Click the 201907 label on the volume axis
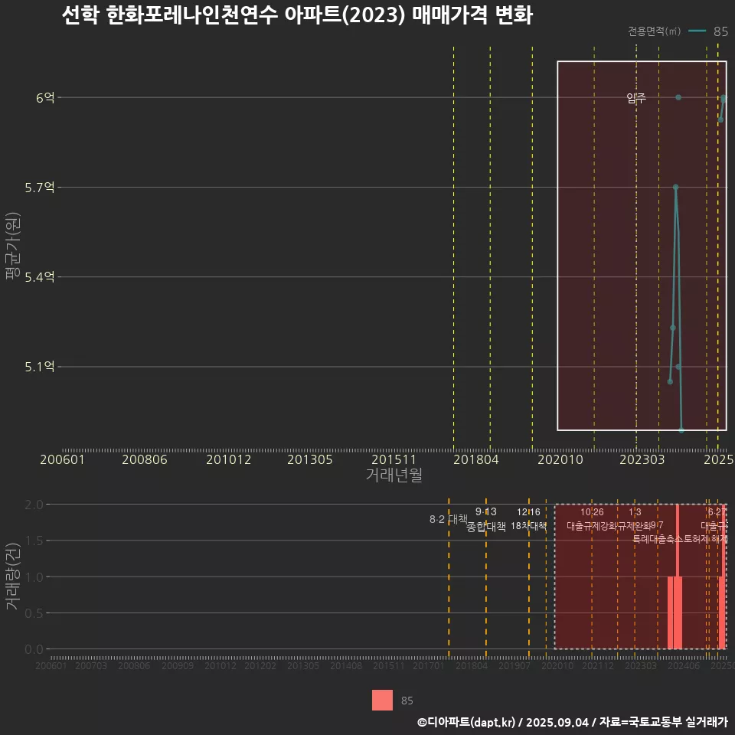This screenshot has width=735, height=735. coord(514,665)
